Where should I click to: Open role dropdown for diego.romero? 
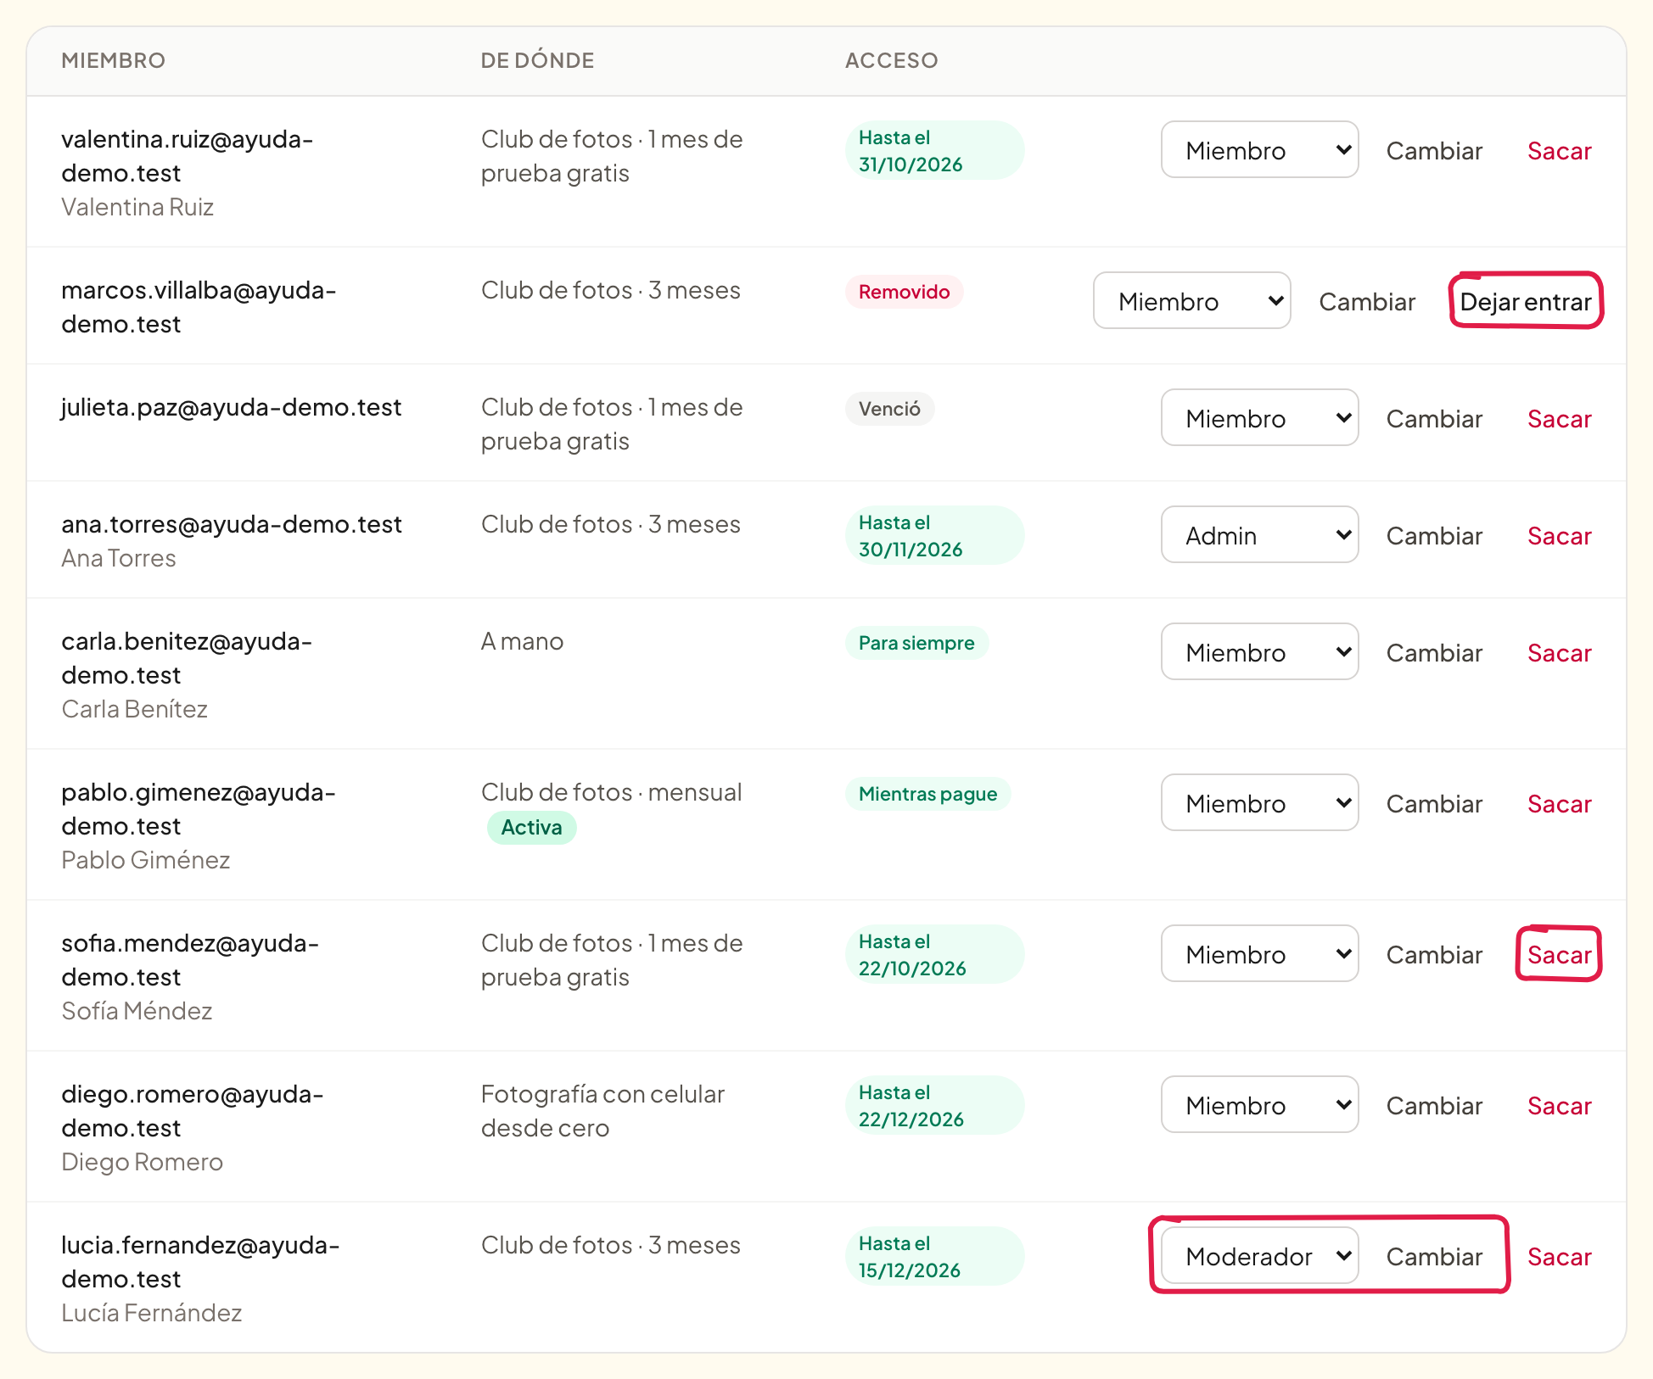[x=1259, y=1105]
